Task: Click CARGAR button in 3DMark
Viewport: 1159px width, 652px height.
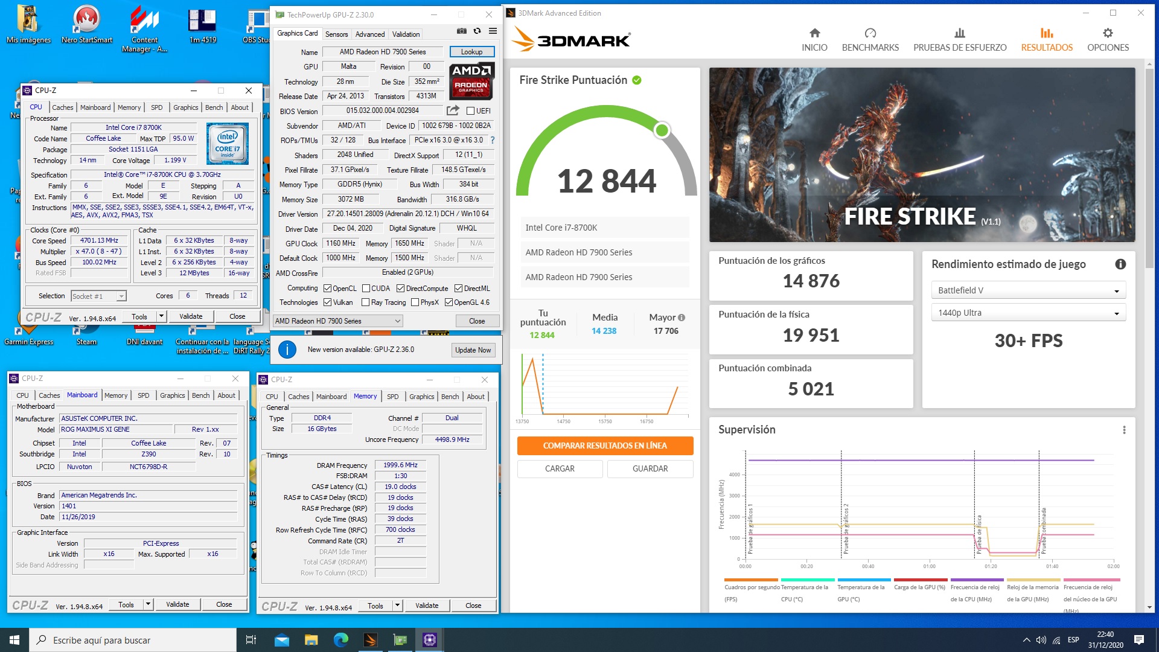Action: (560, 468)
